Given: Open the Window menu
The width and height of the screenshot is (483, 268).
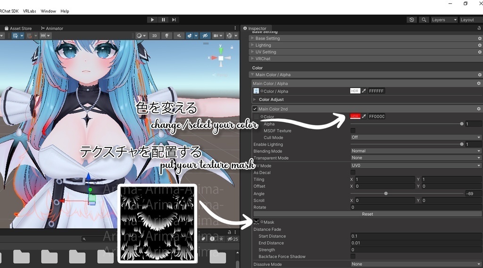Looking at the screenshot, I should 49,11.
